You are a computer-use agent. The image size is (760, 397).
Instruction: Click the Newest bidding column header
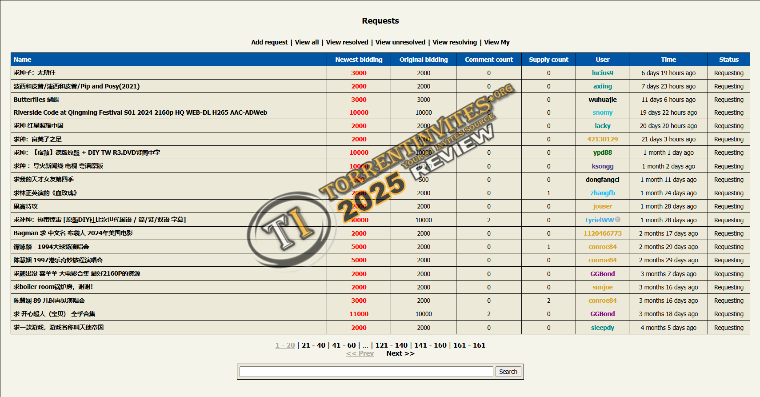(359, 60)
